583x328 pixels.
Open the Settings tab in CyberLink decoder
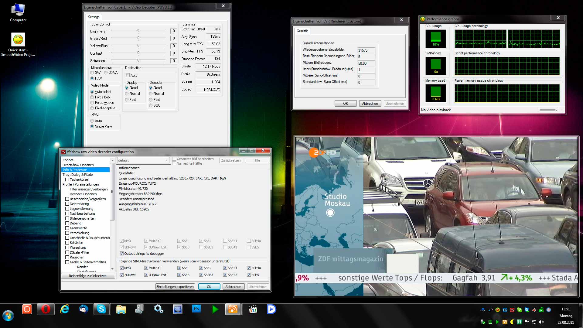pyautogui.click(x=94, y=17)
